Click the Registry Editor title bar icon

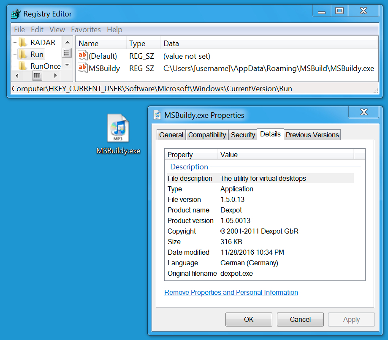point(16,14)
